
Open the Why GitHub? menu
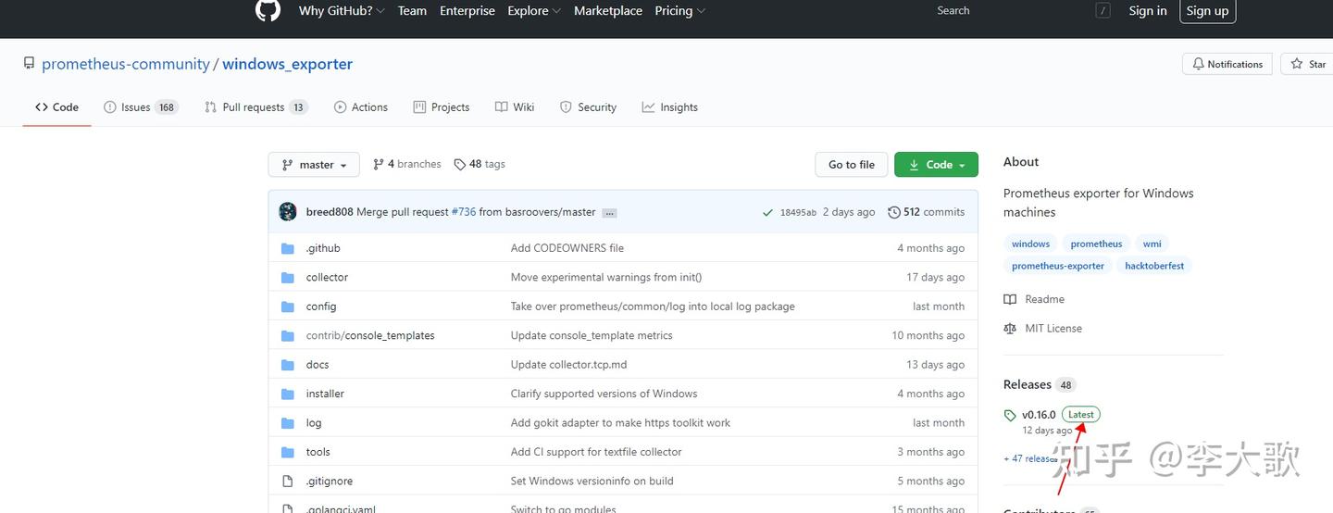point(341,11)
